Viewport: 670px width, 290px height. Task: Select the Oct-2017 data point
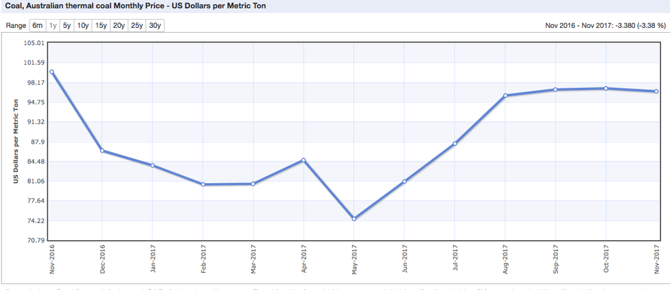coord(606,88)
